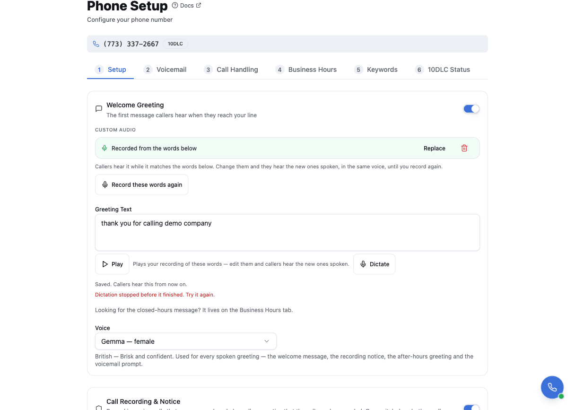Click Record these words again button
This screenshot has height=410, width=575.
(x=142, y=185)
